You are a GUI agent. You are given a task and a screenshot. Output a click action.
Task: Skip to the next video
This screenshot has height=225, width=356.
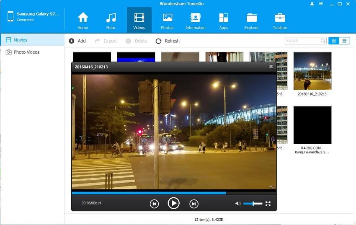[x=193, y=204]
